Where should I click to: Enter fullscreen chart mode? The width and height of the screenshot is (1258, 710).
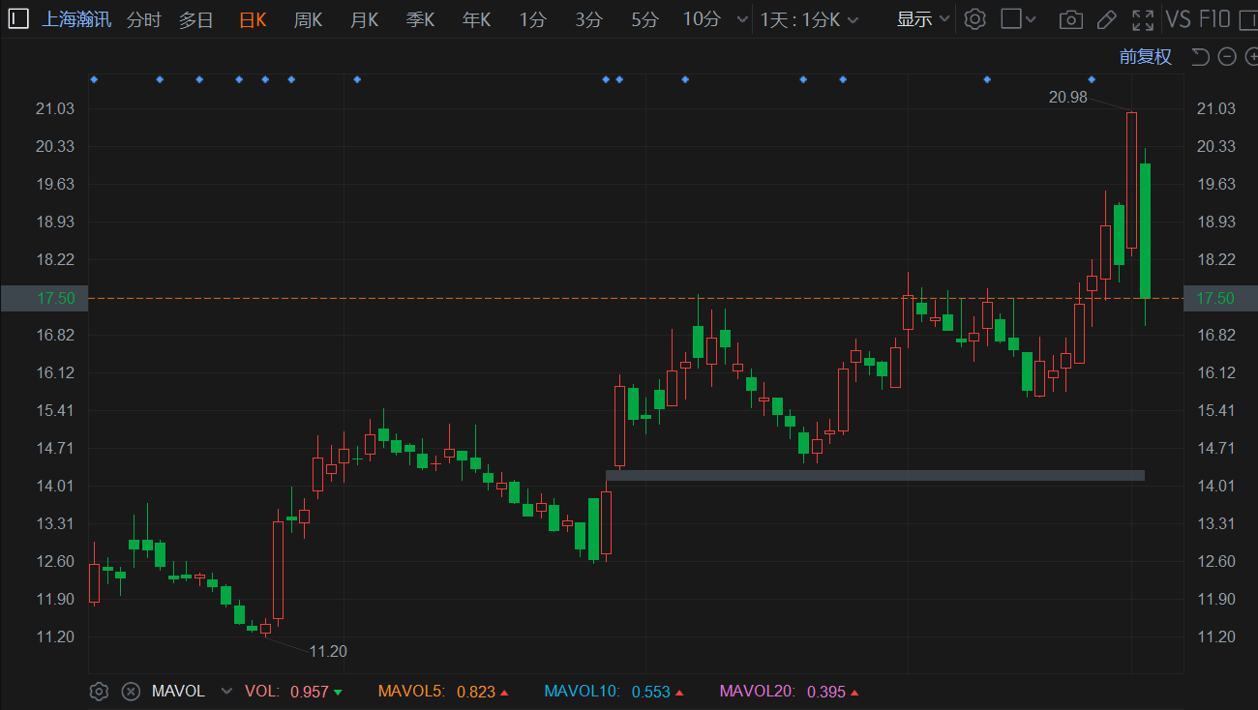tap(1143, 19)
